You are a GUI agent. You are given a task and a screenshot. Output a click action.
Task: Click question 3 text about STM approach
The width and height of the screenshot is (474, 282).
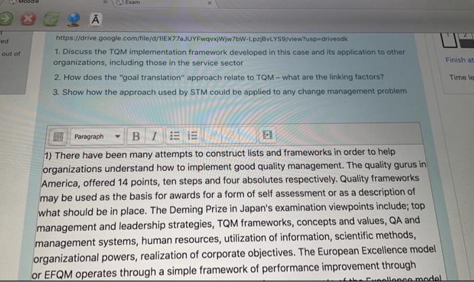click(x=230, y=92)
